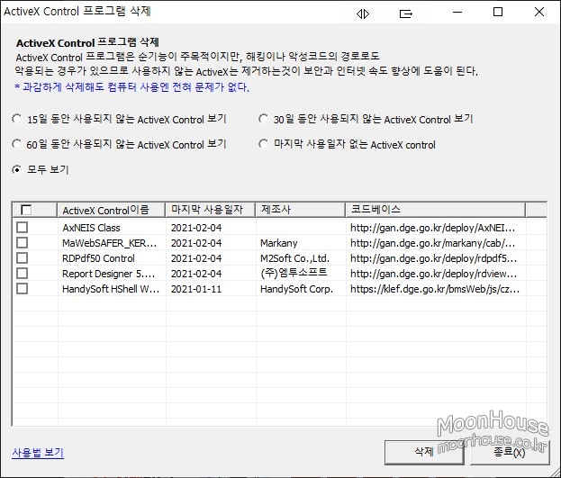Viewport: 561px width, 478px height.
Task: Click the blue 과감하게 삭제해도 notice text
Action: coord(132,87)
